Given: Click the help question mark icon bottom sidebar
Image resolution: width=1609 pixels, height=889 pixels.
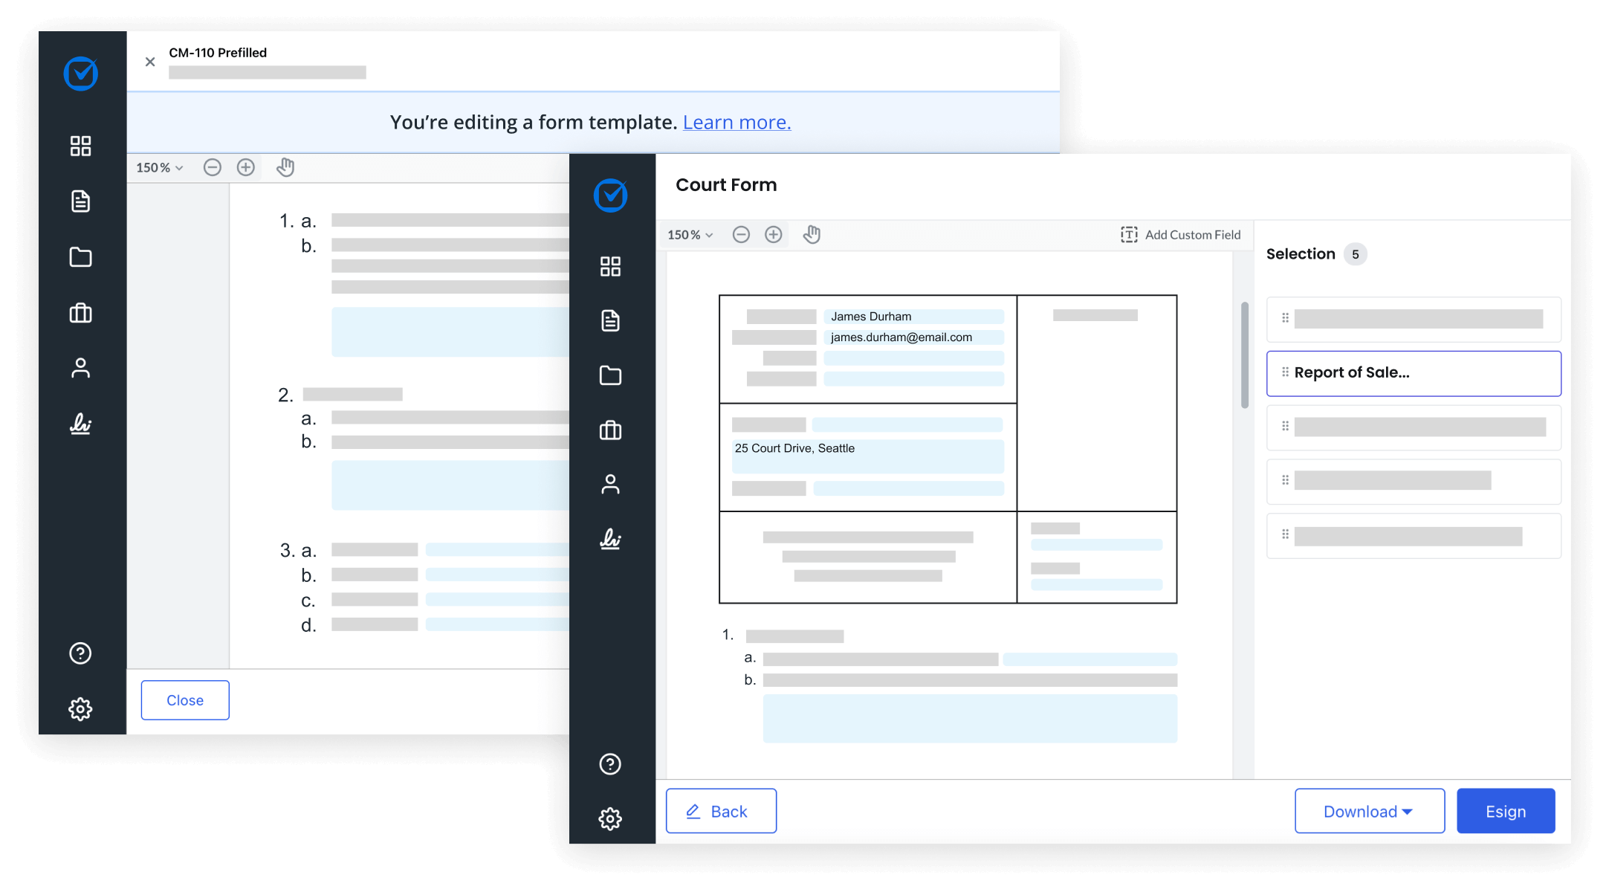Looking at the screenshot, I should (81, 653).
